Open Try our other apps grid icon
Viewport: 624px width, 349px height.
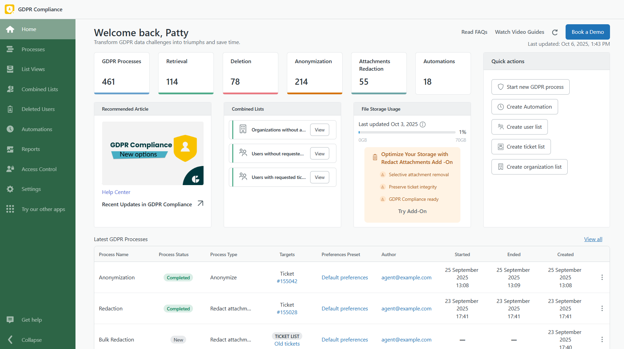(x=10, y=209)
